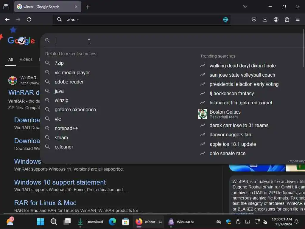Image resolution: width=305 pixels, height=229 pixels.
Task: Choose the ccleaner suggestion
Action: click(64, 147)
